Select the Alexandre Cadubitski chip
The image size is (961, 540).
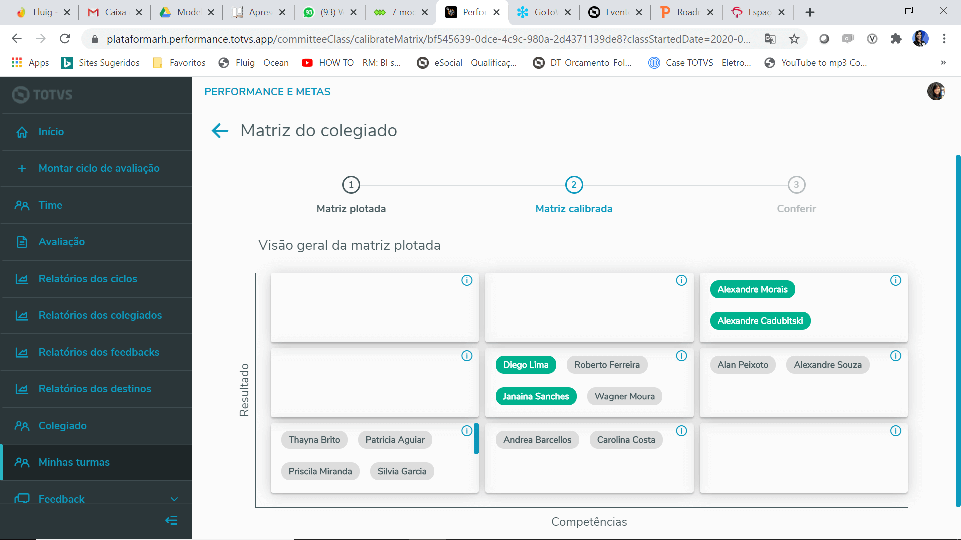[760, 321]
